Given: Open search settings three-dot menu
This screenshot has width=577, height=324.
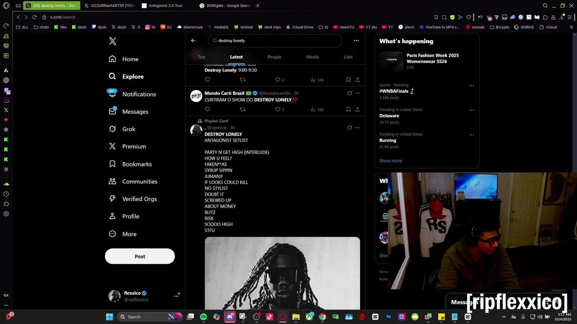Looking at the screenshot, I should (x=356, y=40).
